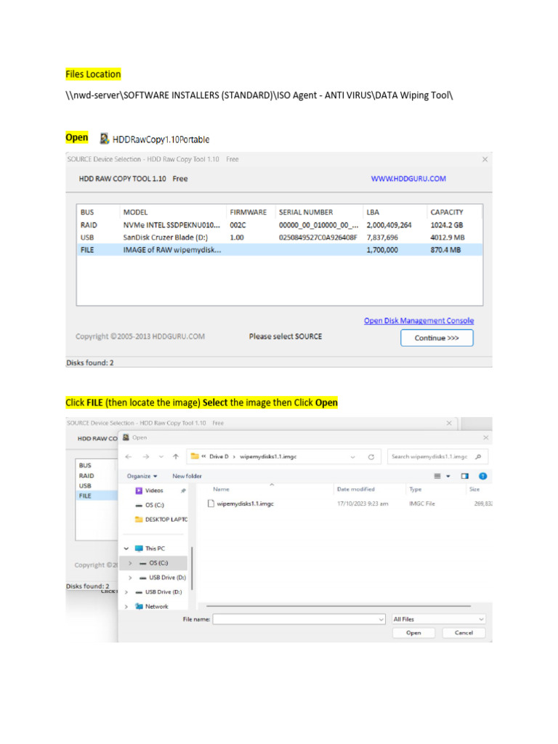Go back in Open dialog
The width and height of the screenshot is (558, 744).
point(129,456)
